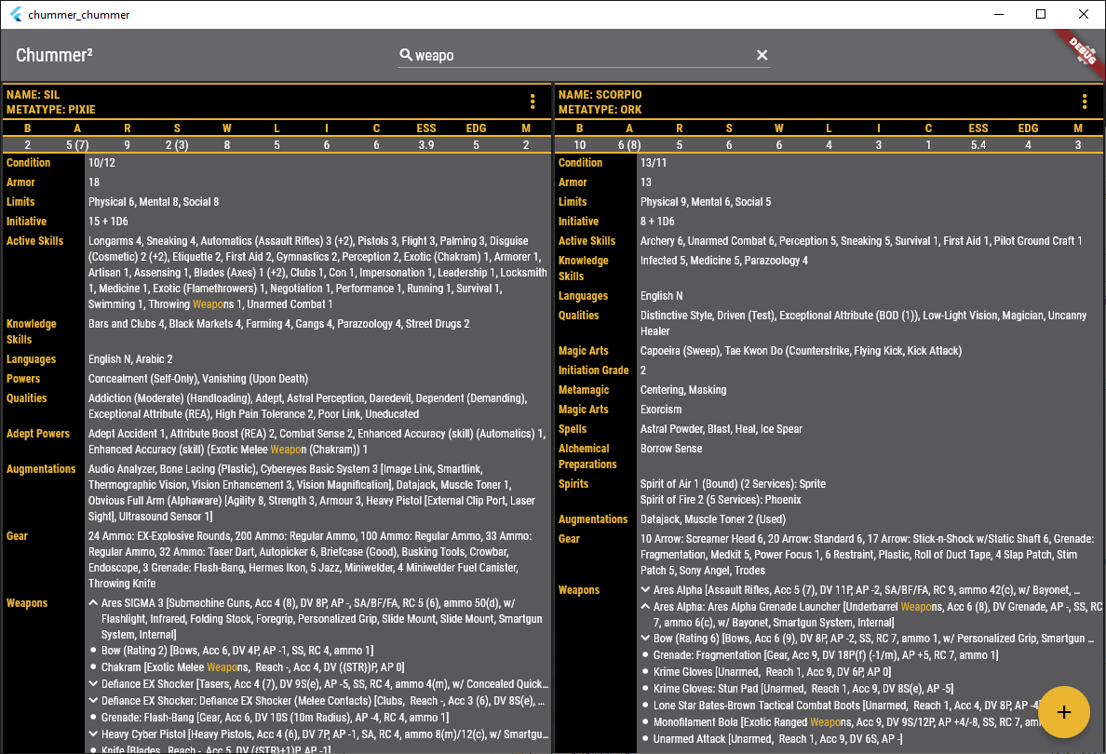Expand the Heavy Cyber Pistol entry

(93, 734)
